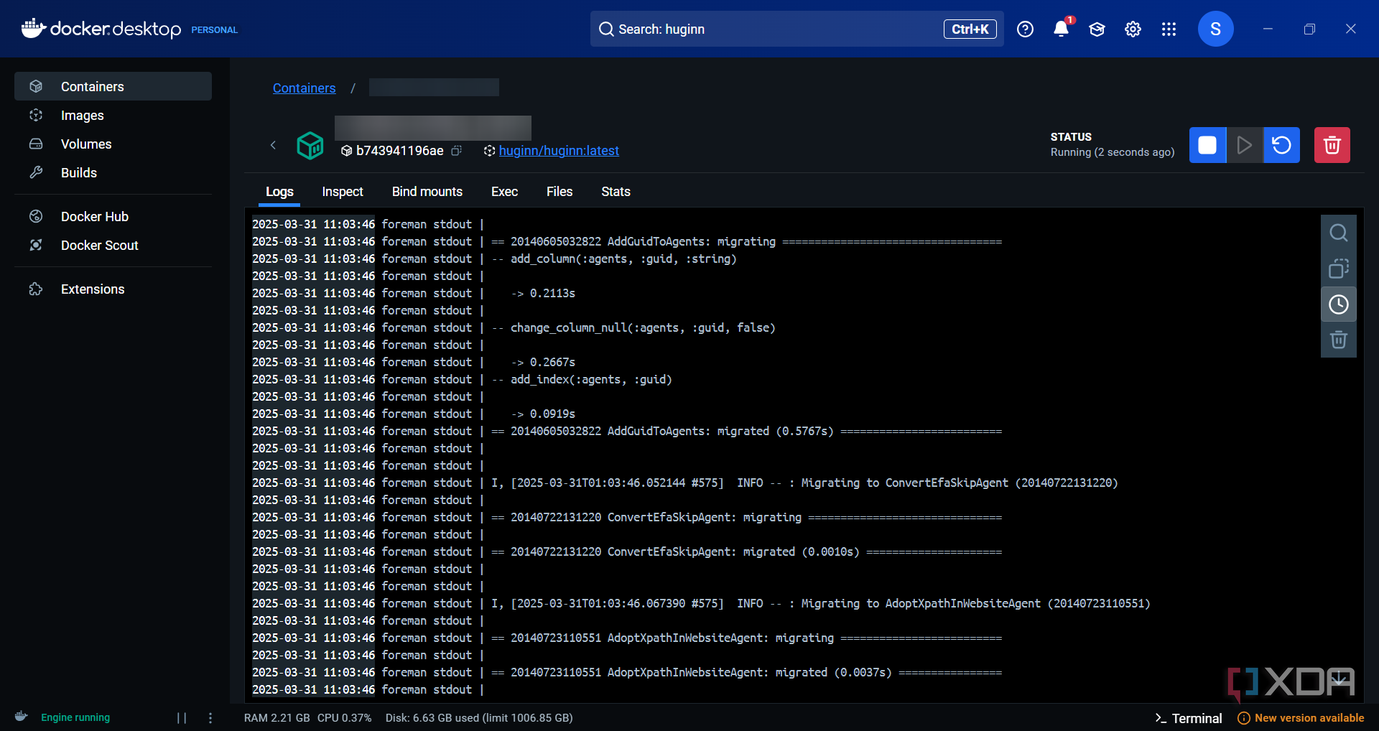Open the S user account avatar
Image resolution: width=1379 pixels, height=731 pixels.
click(1215, 29)
